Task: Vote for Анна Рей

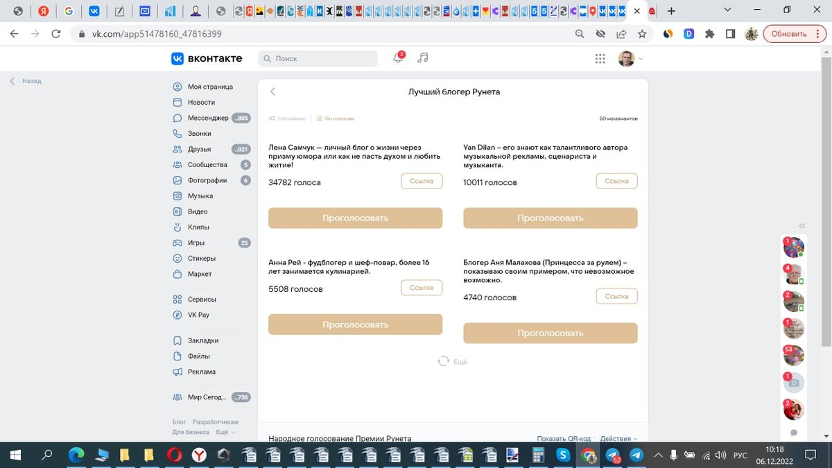Action: (355, 324)
